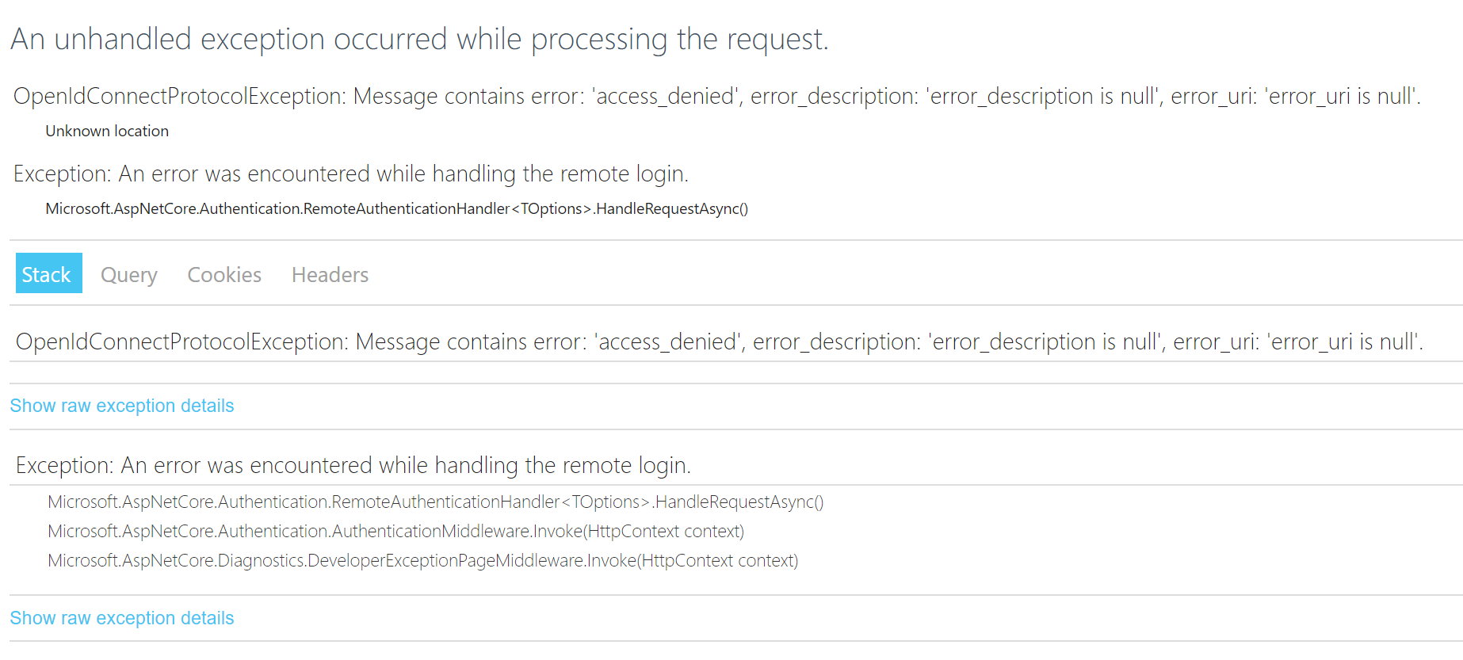
Task: Click the 'access_denied' error text
Action: (x=664, y=96)
